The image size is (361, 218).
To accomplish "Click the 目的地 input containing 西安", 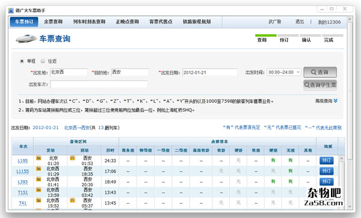I will (130, 72).
